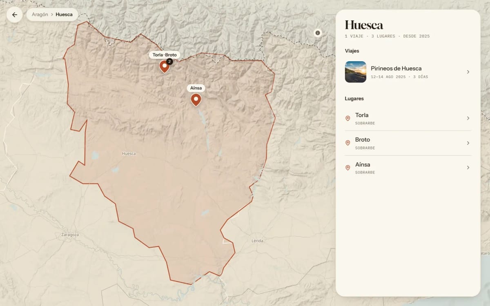This screenshot has width=490, height=306.
Task: Open the Torla place entry
Action: pyautogui.click(x=408, y=118)
